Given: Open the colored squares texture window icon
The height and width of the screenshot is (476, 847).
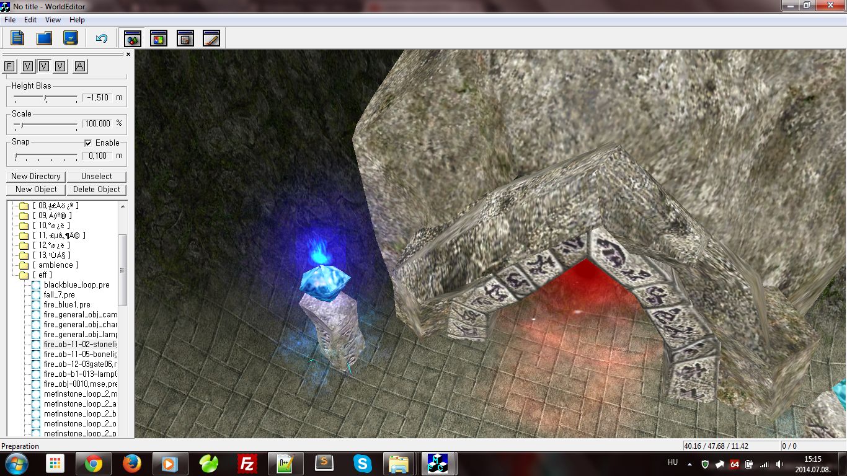Looking at the screenshot, I should click(x=159, y=38).
